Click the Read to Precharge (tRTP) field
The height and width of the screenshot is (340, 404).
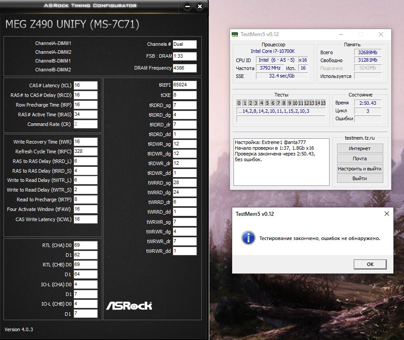pos(85,200)
